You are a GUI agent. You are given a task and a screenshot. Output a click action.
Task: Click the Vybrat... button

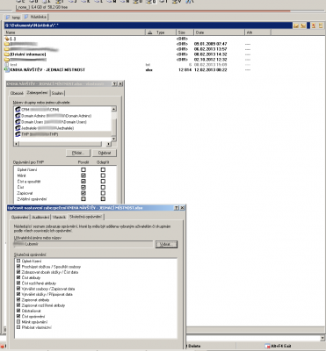pos(166,245)
